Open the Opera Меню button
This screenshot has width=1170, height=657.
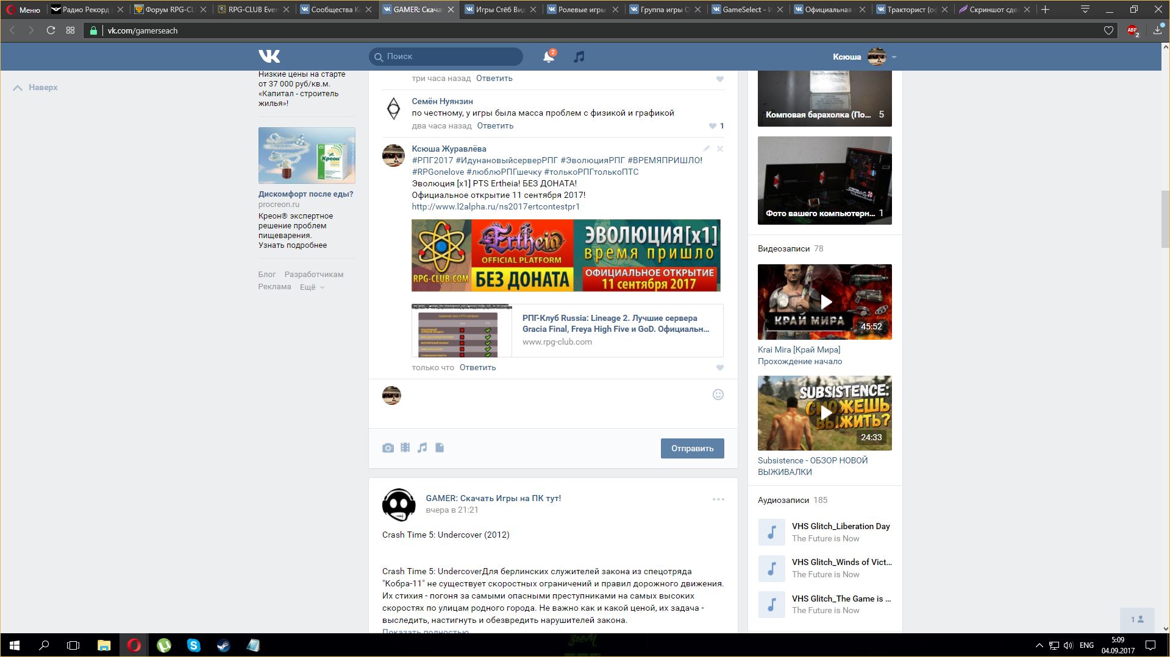(23, 10)
